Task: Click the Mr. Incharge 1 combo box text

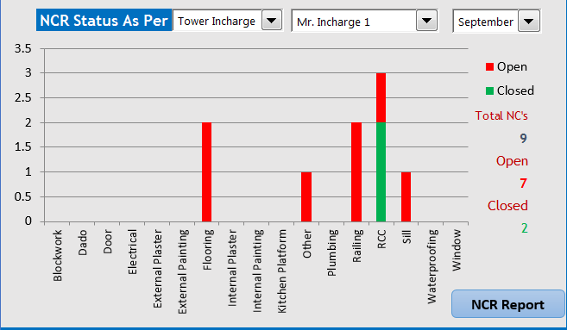Action: [x=333, y=22]
